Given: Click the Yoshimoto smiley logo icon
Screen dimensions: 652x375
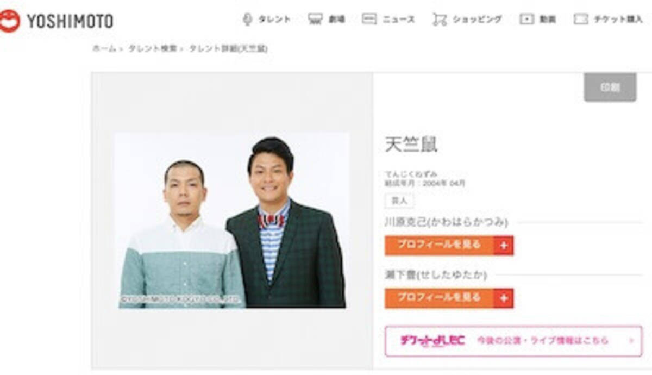Looking at the screenshot, I should [9, 21].
